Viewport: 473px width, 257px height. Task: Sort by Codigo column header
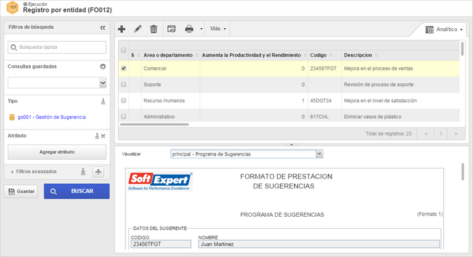(321, 55)
